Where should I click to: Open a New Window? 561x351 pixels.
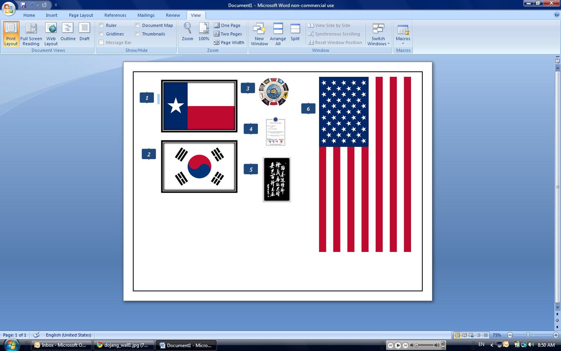tap(259, 34)
